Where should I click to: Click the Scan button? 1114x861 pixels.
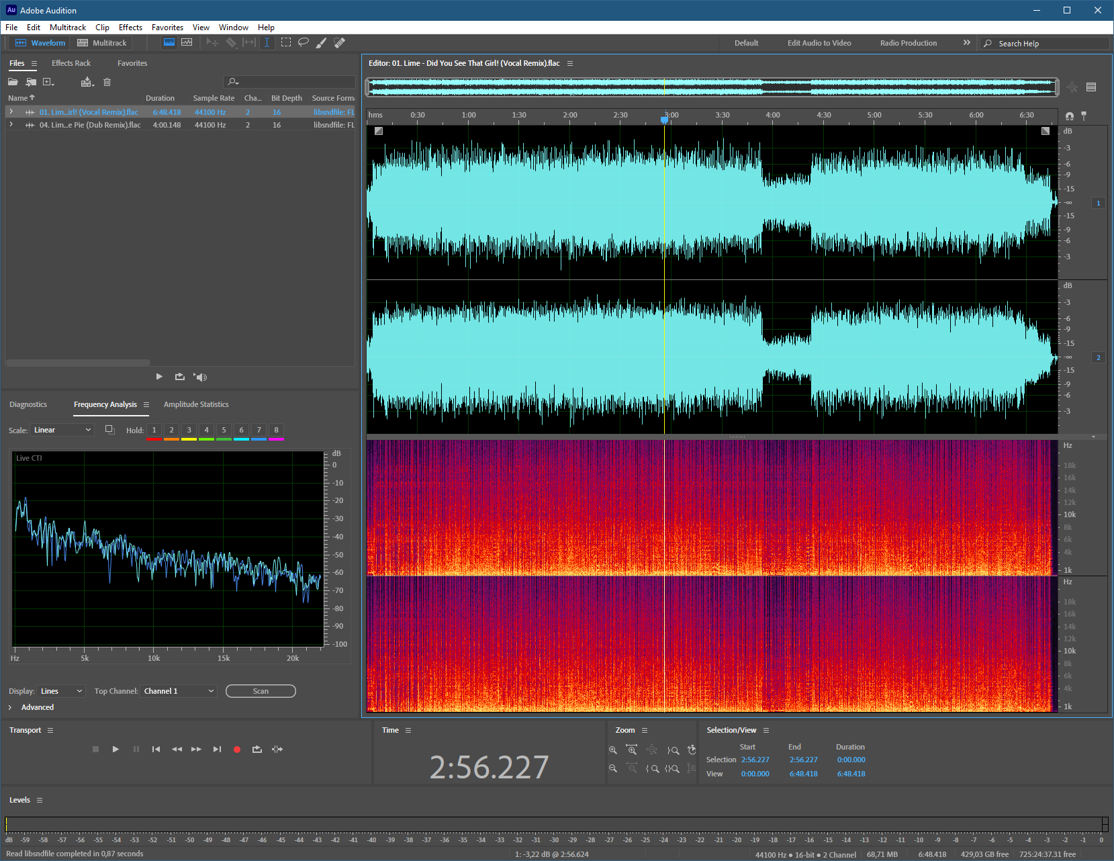[261, 691]
